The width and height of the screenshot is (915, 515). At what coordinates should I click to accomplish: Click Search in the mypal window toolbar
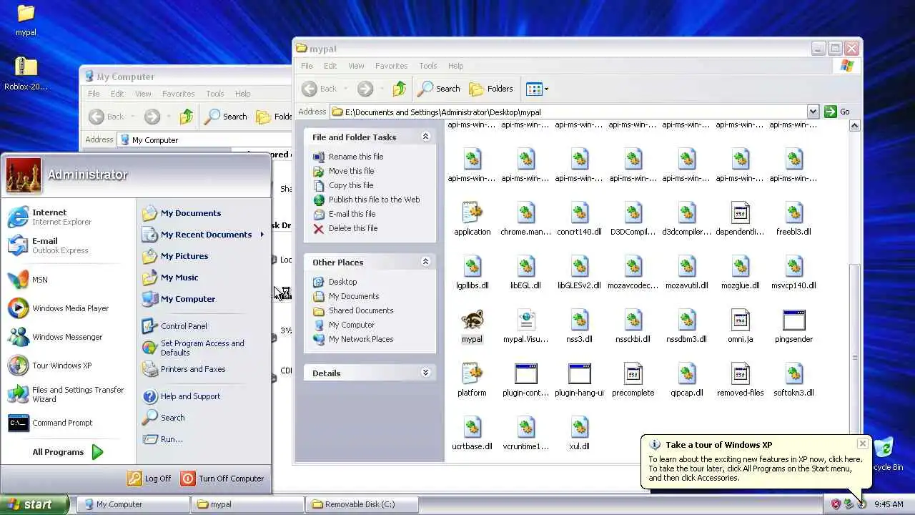(439, 89)
